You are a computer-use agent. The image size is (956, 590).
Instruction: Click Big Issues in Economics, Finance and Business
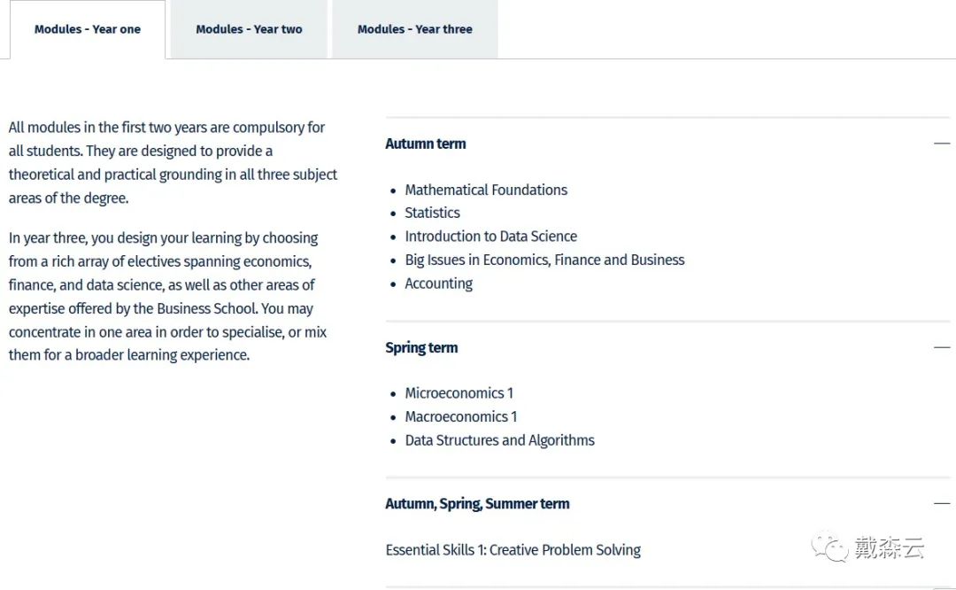point(544,260)
